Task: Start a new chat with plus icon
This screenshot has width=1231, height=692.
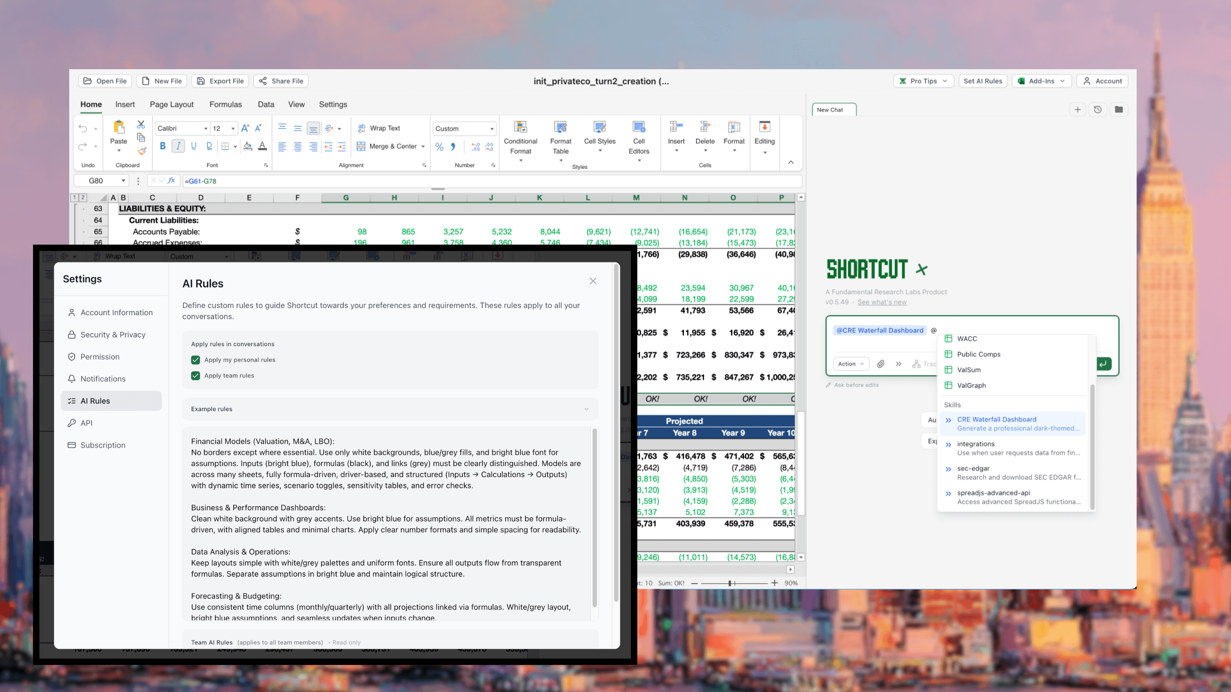Action: (1078, 109)
